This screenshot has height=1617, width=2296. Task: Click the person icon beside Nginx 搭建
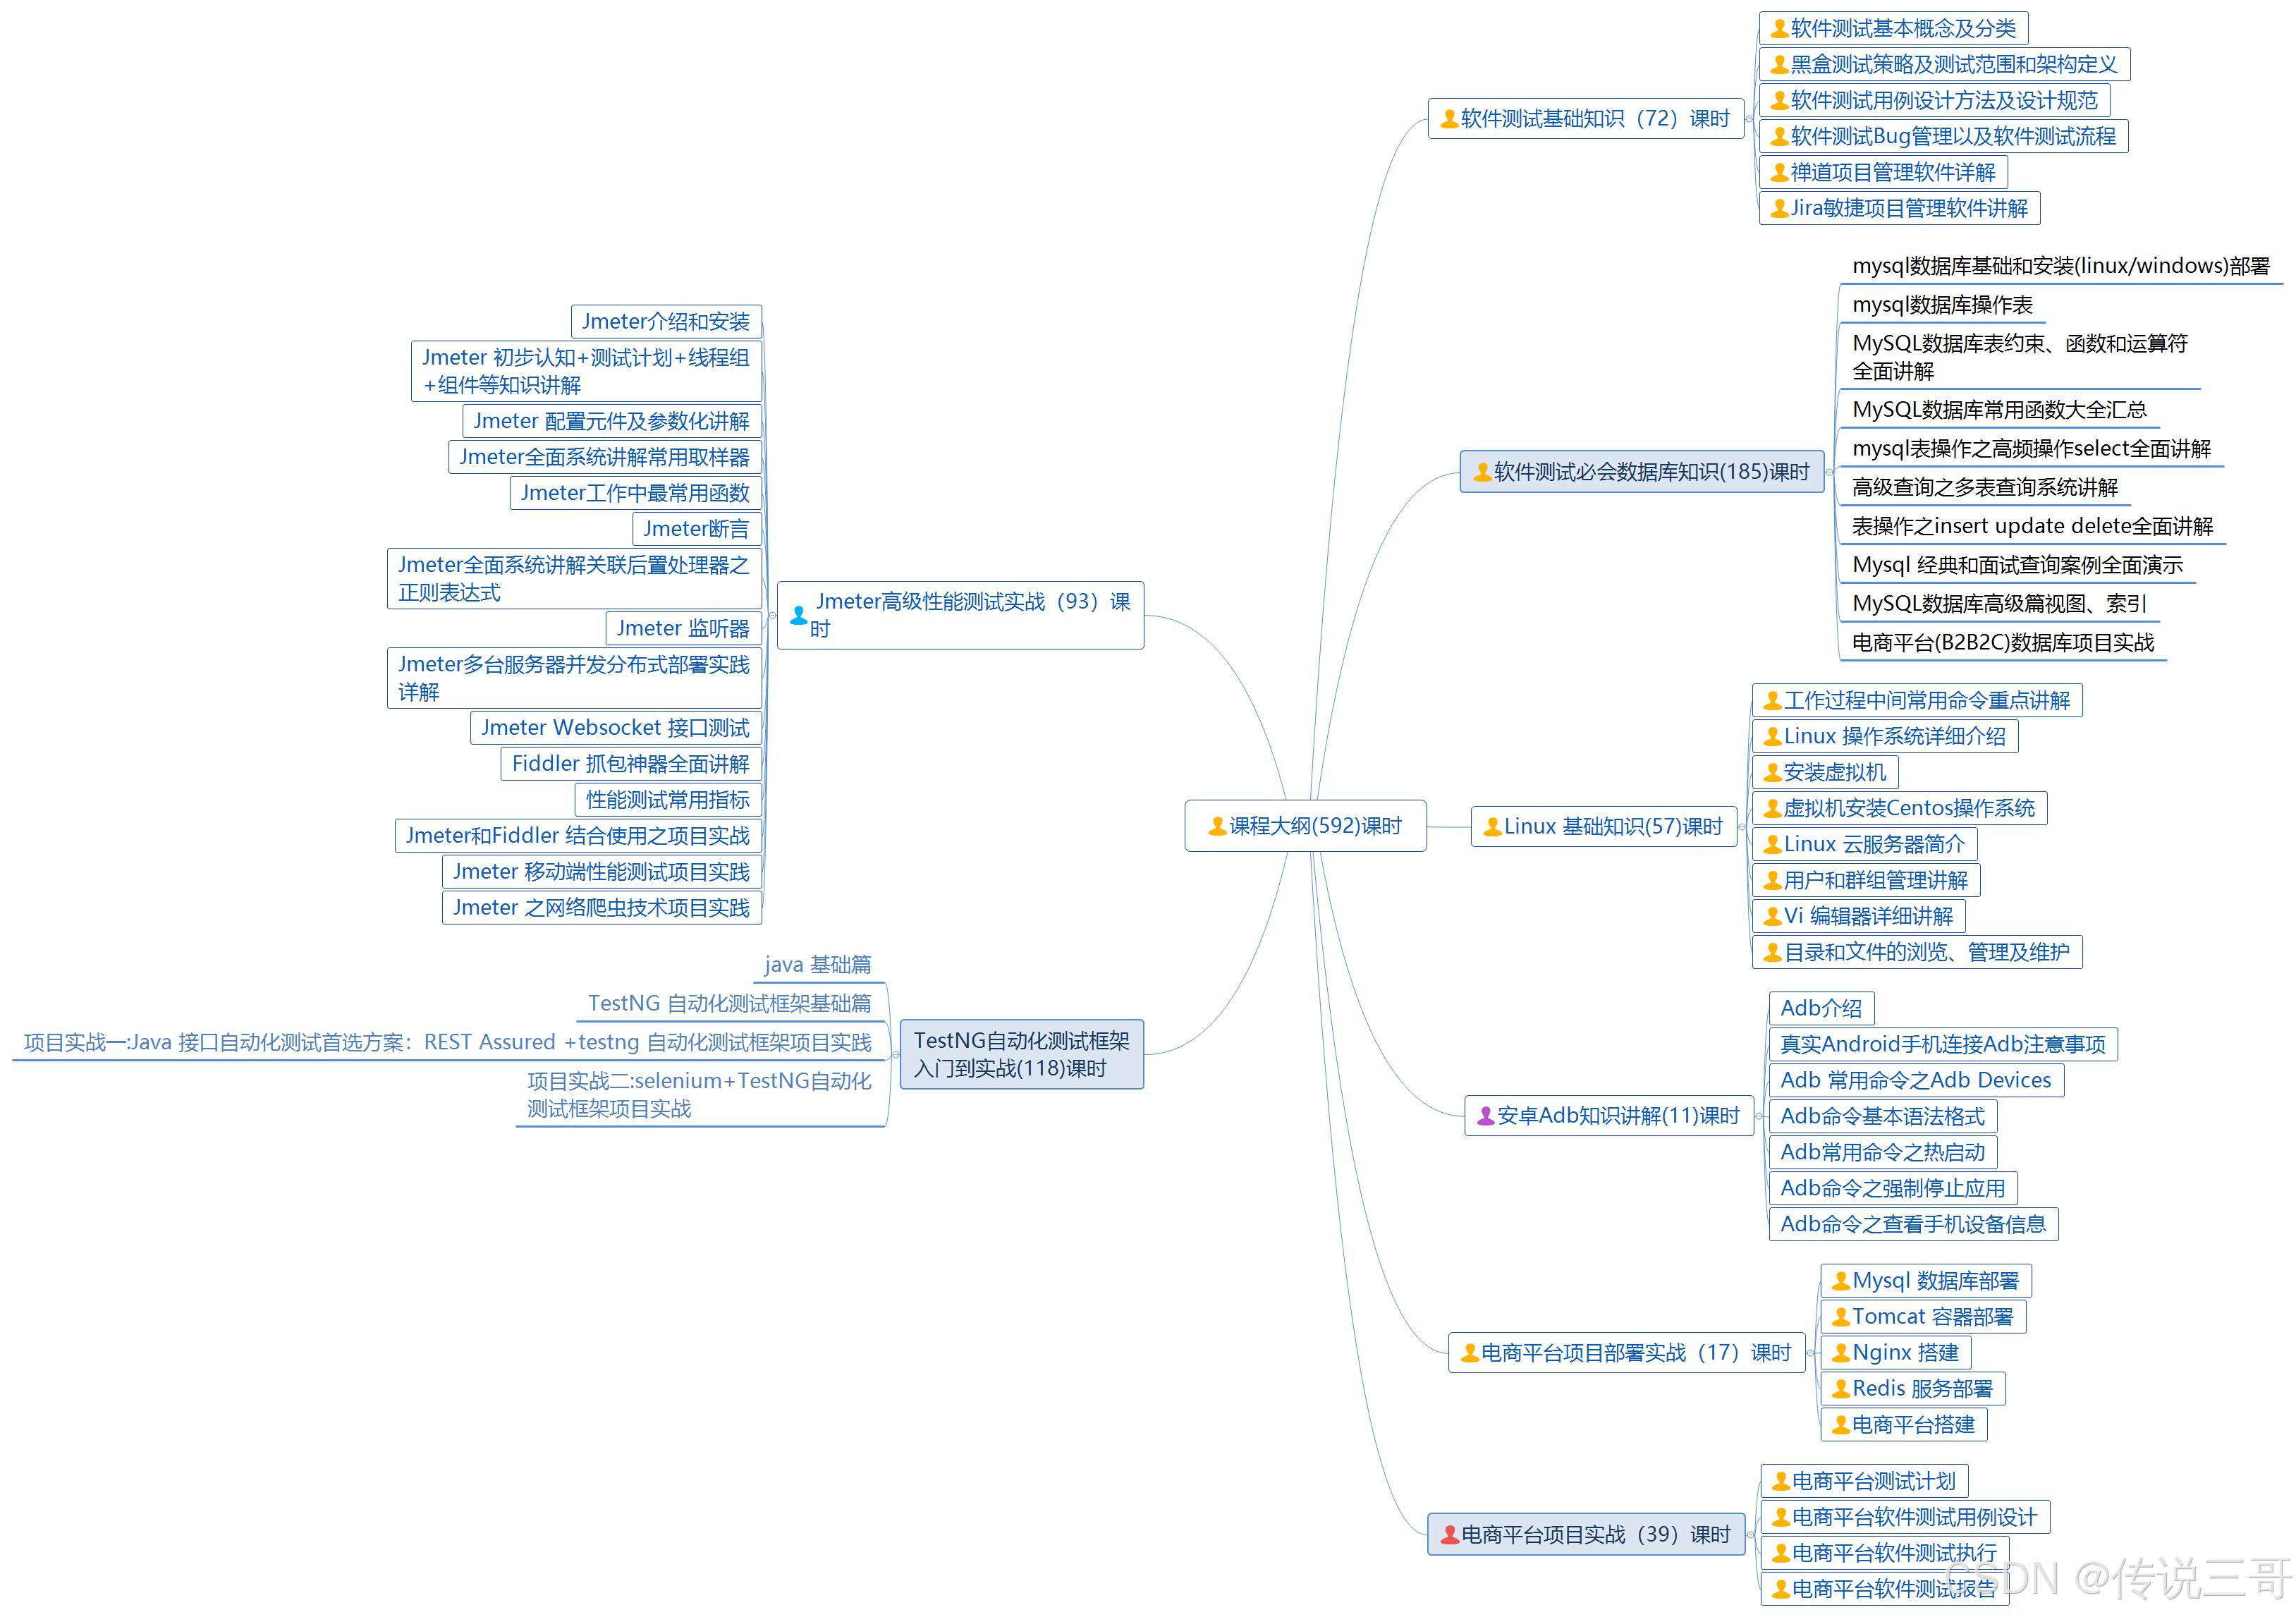point(1840,1352)
